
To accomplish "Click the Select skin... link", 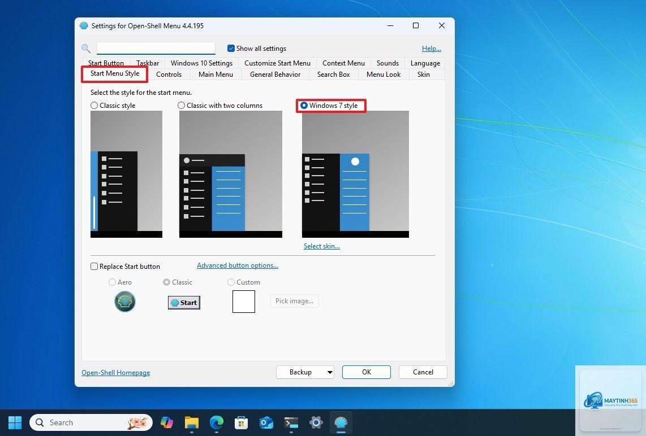I will (322, 246).
